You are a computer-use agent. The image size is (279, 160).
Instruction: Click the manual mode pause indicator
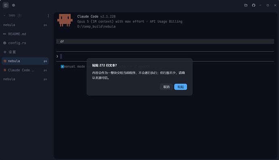62,67
